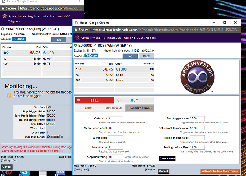The height and width of the screenshot is (176, 246).
Task: Click the 61.00 offer price in front ticket
Action: pyautogui.click(x=121, y=69)
